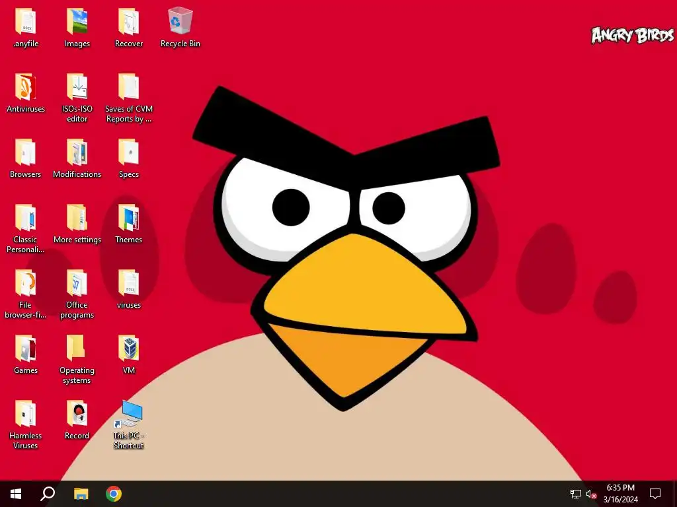Select the Games folder icon
Screen dimensions: 677x507
point(26,349)
